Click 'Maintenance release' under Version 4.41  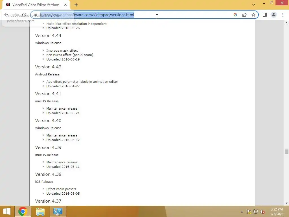point(62,108)
